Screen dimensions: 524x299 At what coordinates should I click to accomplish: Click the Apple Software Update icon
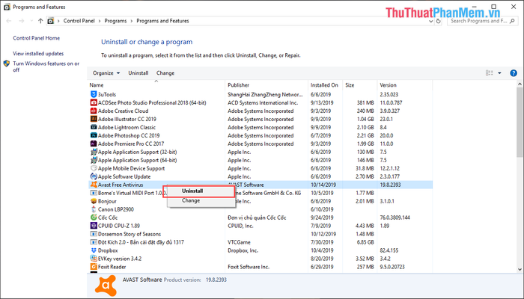pyautogui.click(x=94, y=176)
